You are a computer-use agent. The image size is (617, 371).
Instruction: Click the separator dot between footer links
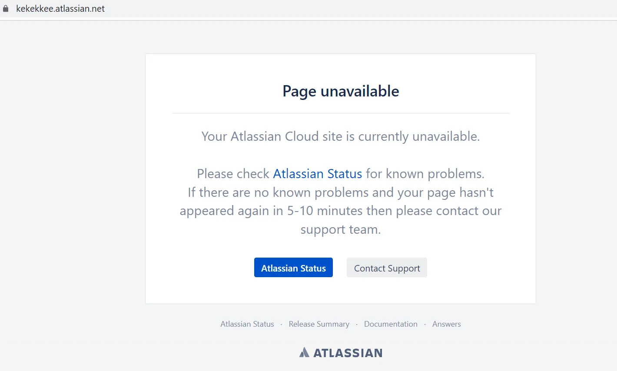(281, 325)
